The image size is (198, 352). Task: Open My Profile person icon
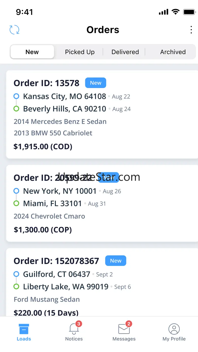pos(174,329)
